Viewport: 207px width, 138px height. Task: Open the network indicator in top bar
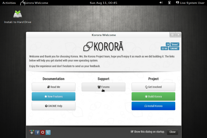[169, 3]
